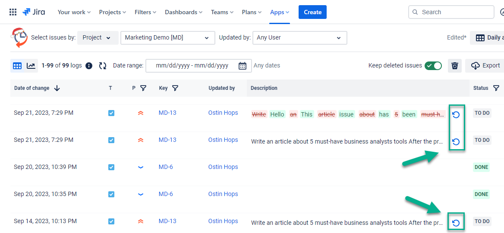Toggle checkbox for Sep 20 10:39 PM row
The width and height of the screenshot is (504, 233).
click(x=111, y=167)
